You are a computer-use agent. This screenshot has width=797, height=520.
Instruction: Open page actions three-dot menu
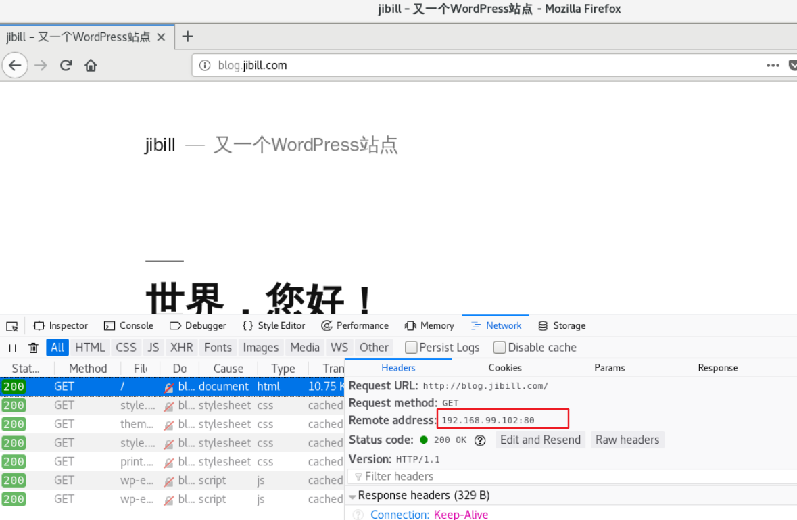(773, 65)
